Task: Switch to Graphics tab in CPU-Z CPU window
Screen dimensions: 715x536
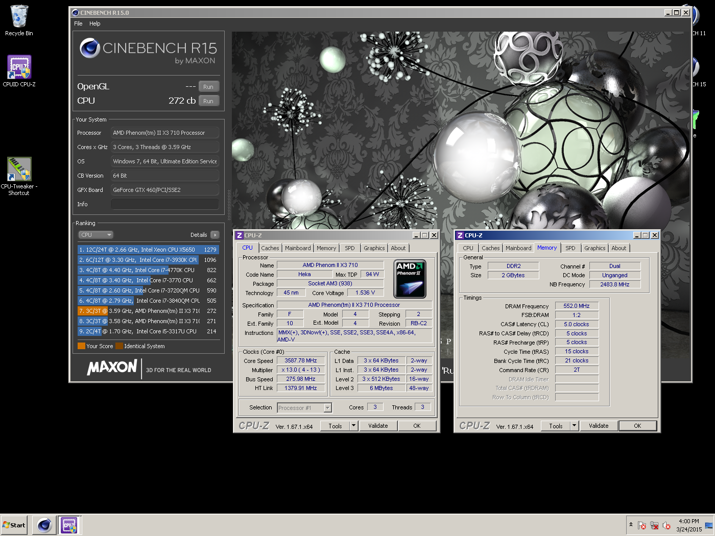Action: [374, 248]
